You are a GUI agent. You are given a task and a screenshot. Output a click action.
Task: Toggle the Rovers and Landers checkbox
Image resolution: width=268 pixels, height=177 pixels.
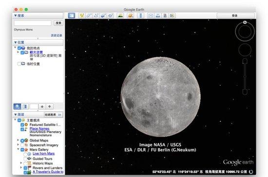25,168
